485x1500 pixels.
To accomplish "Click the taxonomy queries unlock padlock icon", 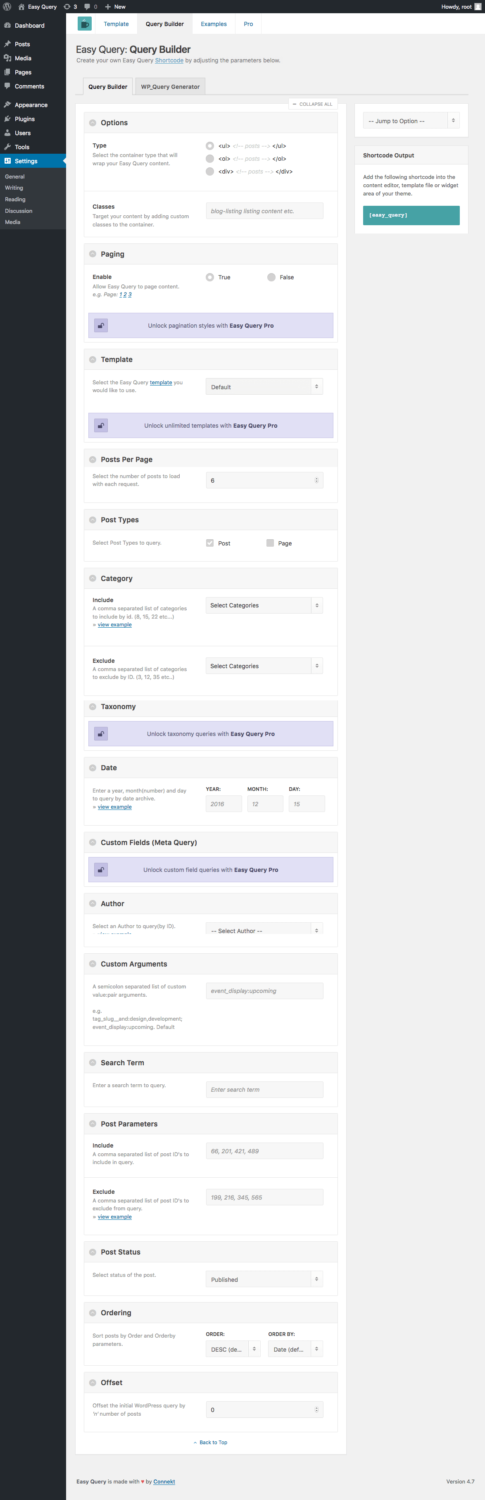I will click(x=101, y=734).
